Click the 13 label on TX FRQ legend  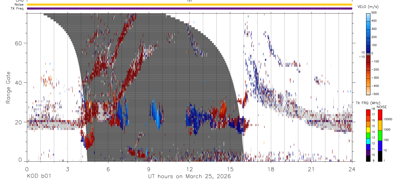tap(373, 137)
